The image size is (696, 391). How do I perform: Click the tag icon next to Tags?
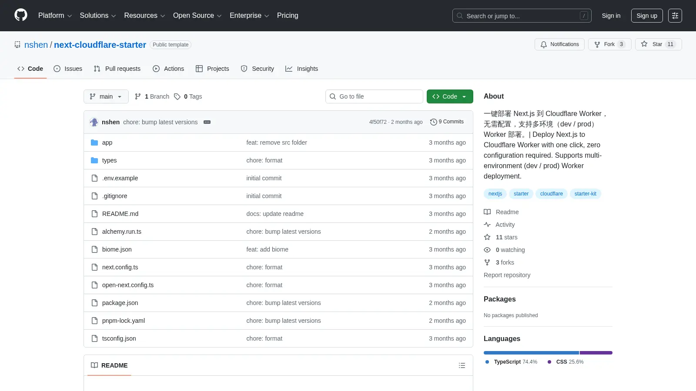[x=177, y=96]
